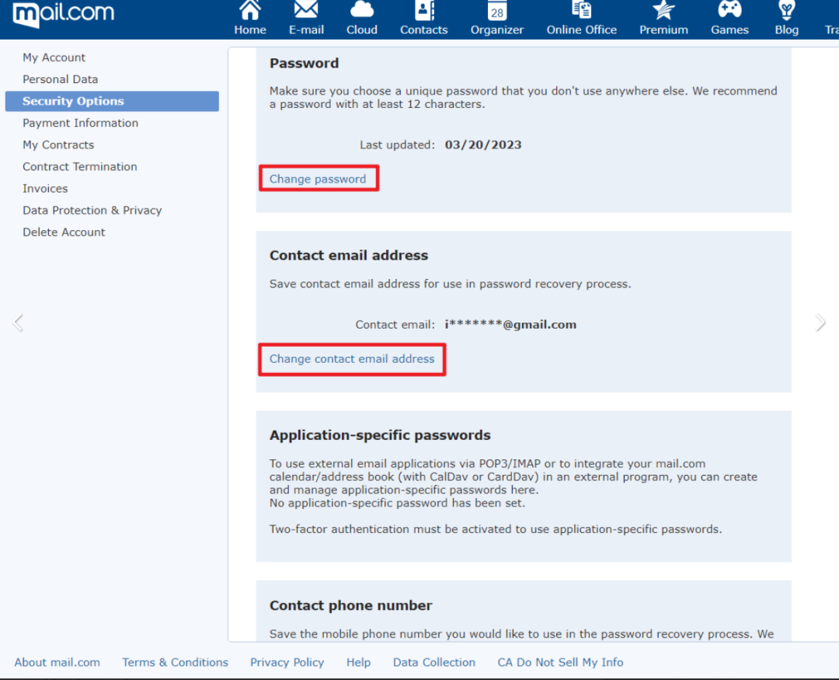Click the two-factor authentication notice text
839x680 pixels.
[x=496, y=529]
